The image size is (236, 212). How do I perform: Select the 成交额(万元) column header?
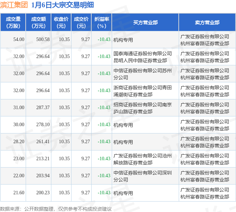(39, 22)
